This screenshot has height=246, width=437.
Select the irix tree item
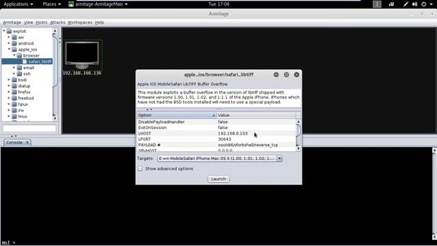21,110
